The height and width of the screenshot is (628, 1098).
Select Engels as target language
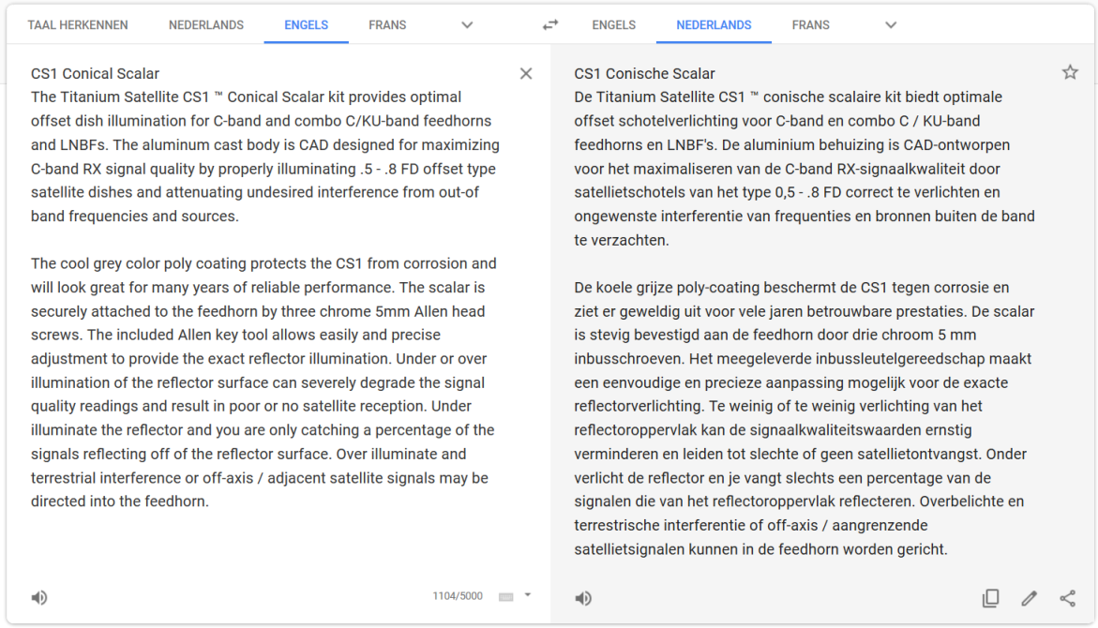tap(613, 25)
